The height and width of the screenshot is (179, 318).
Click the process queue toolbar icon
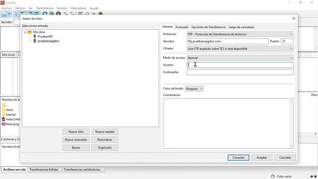pos(52,14)
